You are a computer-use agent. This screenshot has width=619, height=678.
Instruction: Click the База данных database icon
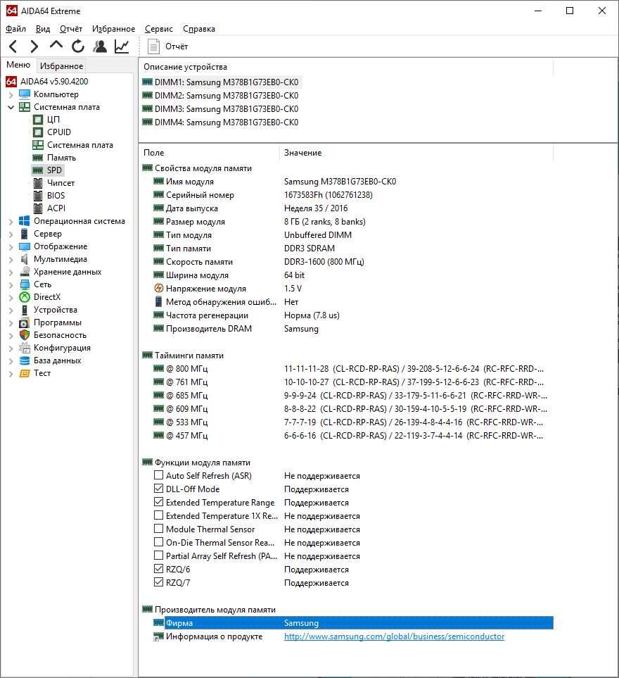(25, 360)
